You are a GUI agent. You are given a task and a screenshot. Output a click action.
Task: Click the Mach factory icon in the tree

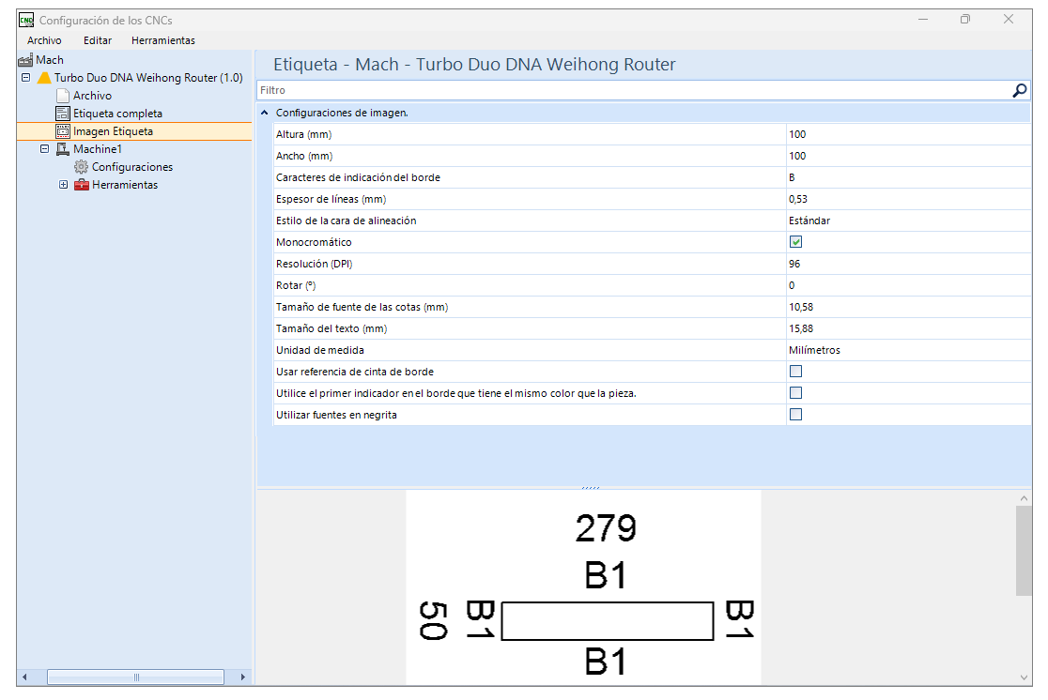point(25,60)
